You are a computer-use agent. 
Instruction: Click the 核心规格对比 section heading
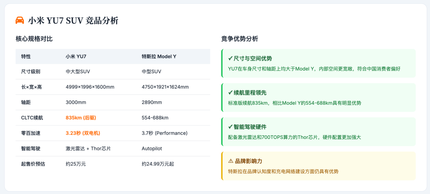click(x=34, y=39)
